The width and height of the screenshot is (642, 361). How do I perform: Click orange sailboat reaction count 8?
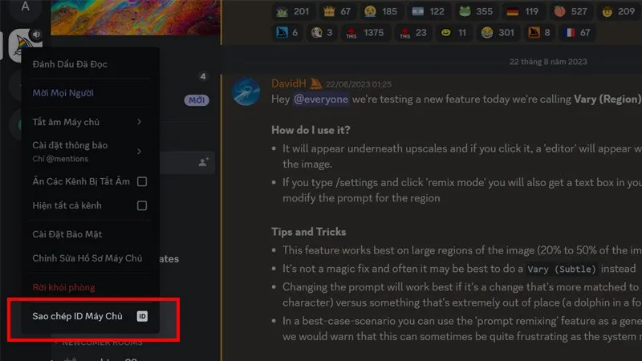point(539,33)
